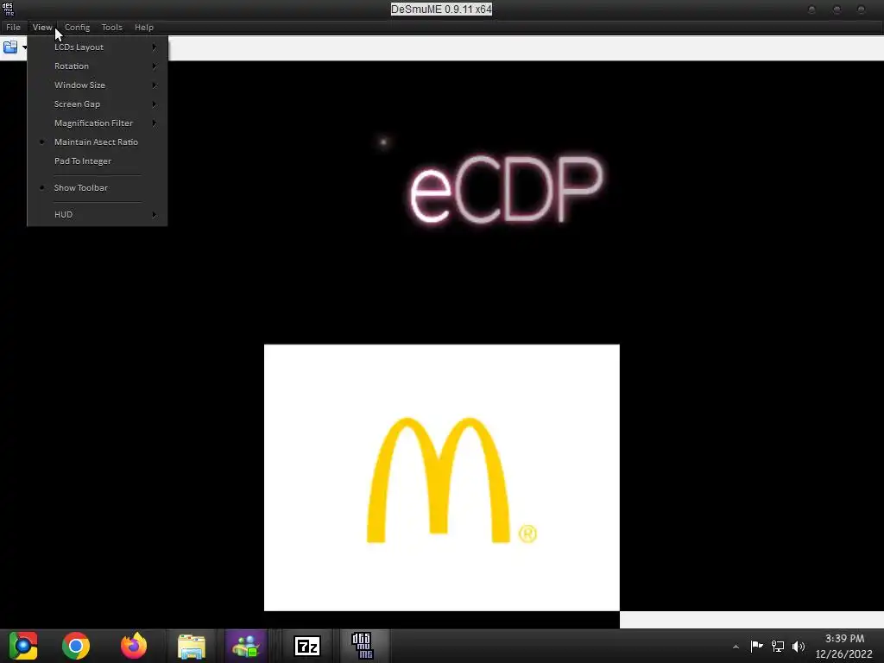Open the LCDs Layout submenu
884x663 pixels.
tap(97, 47)
